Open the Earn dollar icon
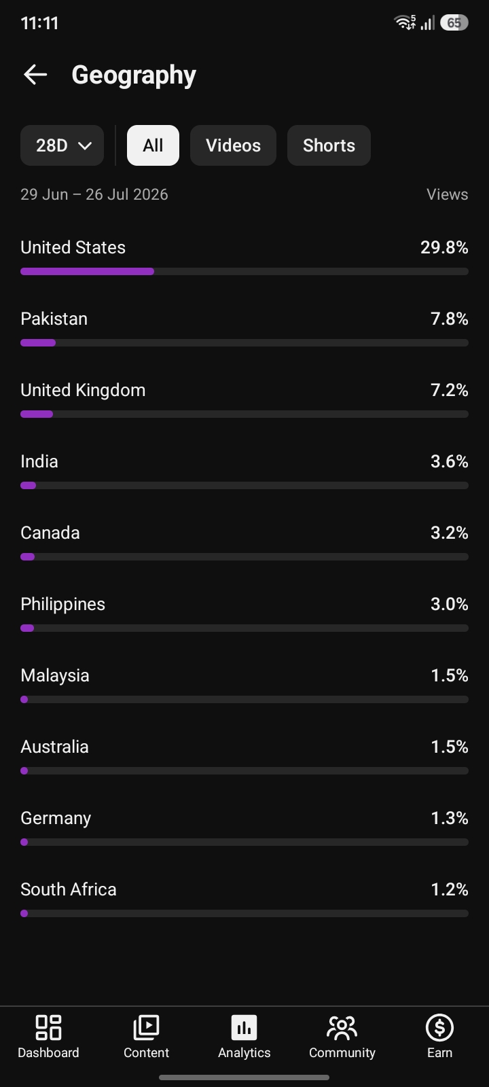The width and height of the screenshot is (489, 1087). 439,1027
